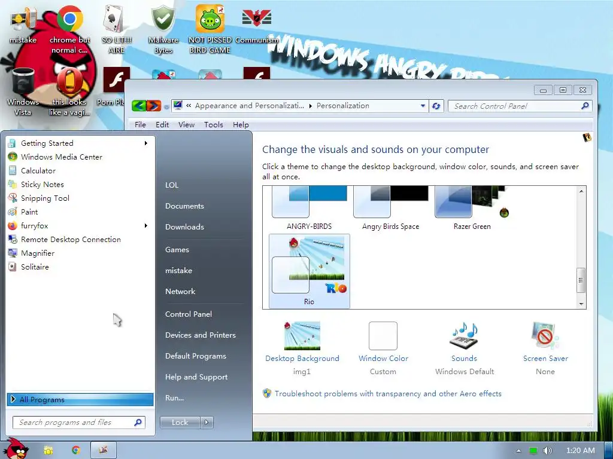Open 'chrome but normal' desktop shortcut
Image resolution: width=613 pixels, height=459 pixels.
tap(69, 29)
